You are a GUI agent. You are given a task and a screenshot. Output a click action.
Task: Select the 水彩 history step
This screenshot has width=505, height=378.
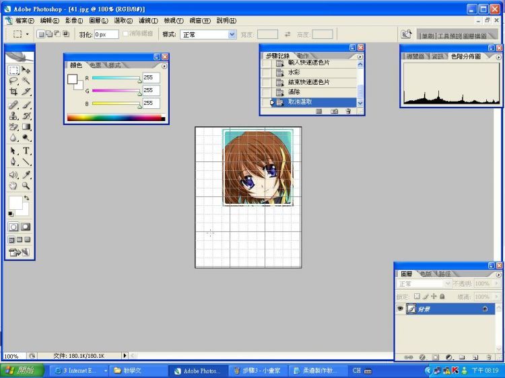[294, 72]
